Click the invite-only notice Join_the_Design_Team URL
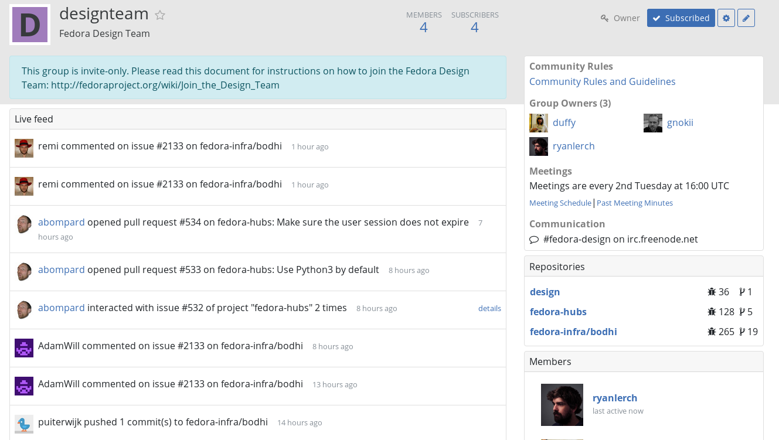The width and height of the screenshot is (779, 440). point(165,85)
